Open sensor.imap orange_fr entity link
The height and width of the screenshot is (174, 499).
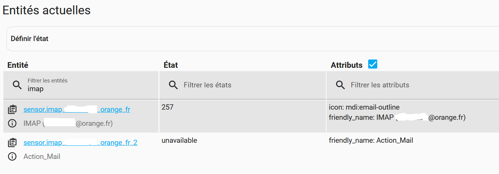tap(77, 110)
